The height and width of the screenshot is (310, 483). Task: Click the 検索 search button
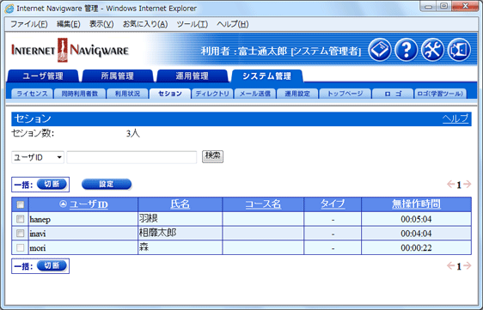tap(212, 156)
